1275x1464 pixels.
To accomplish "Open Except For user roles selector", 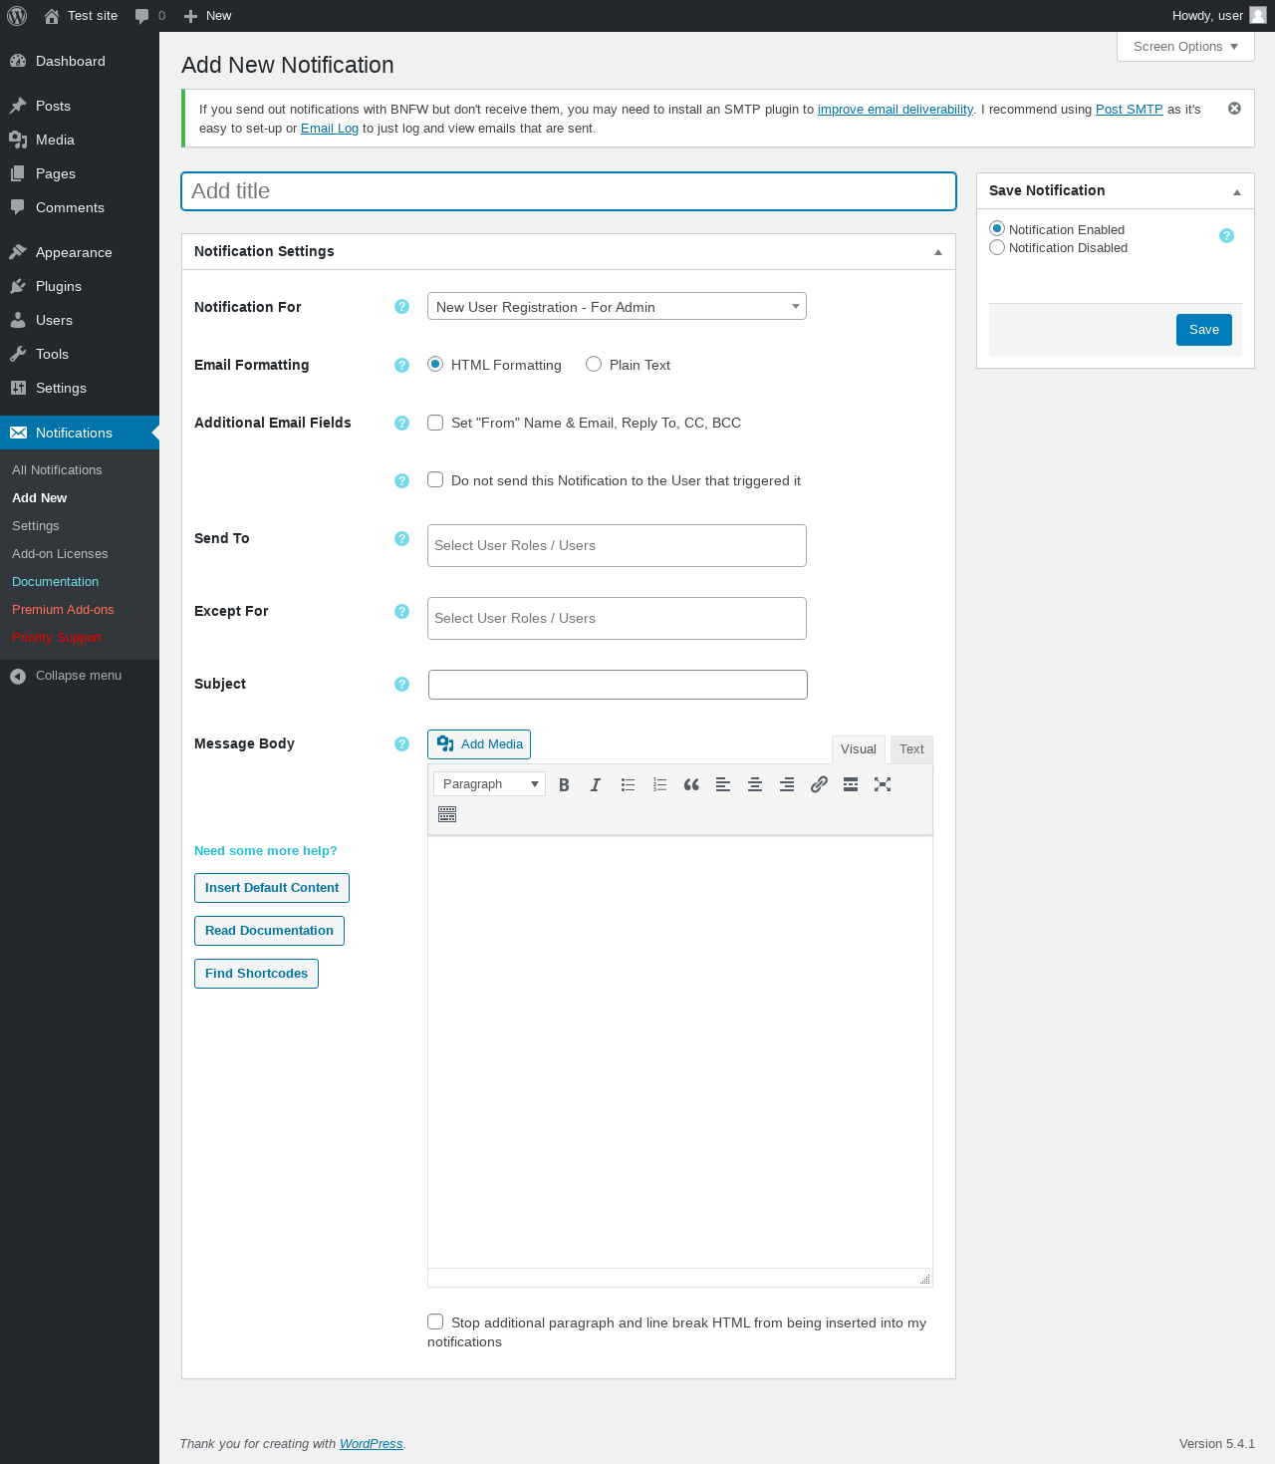I will [617, 618].
